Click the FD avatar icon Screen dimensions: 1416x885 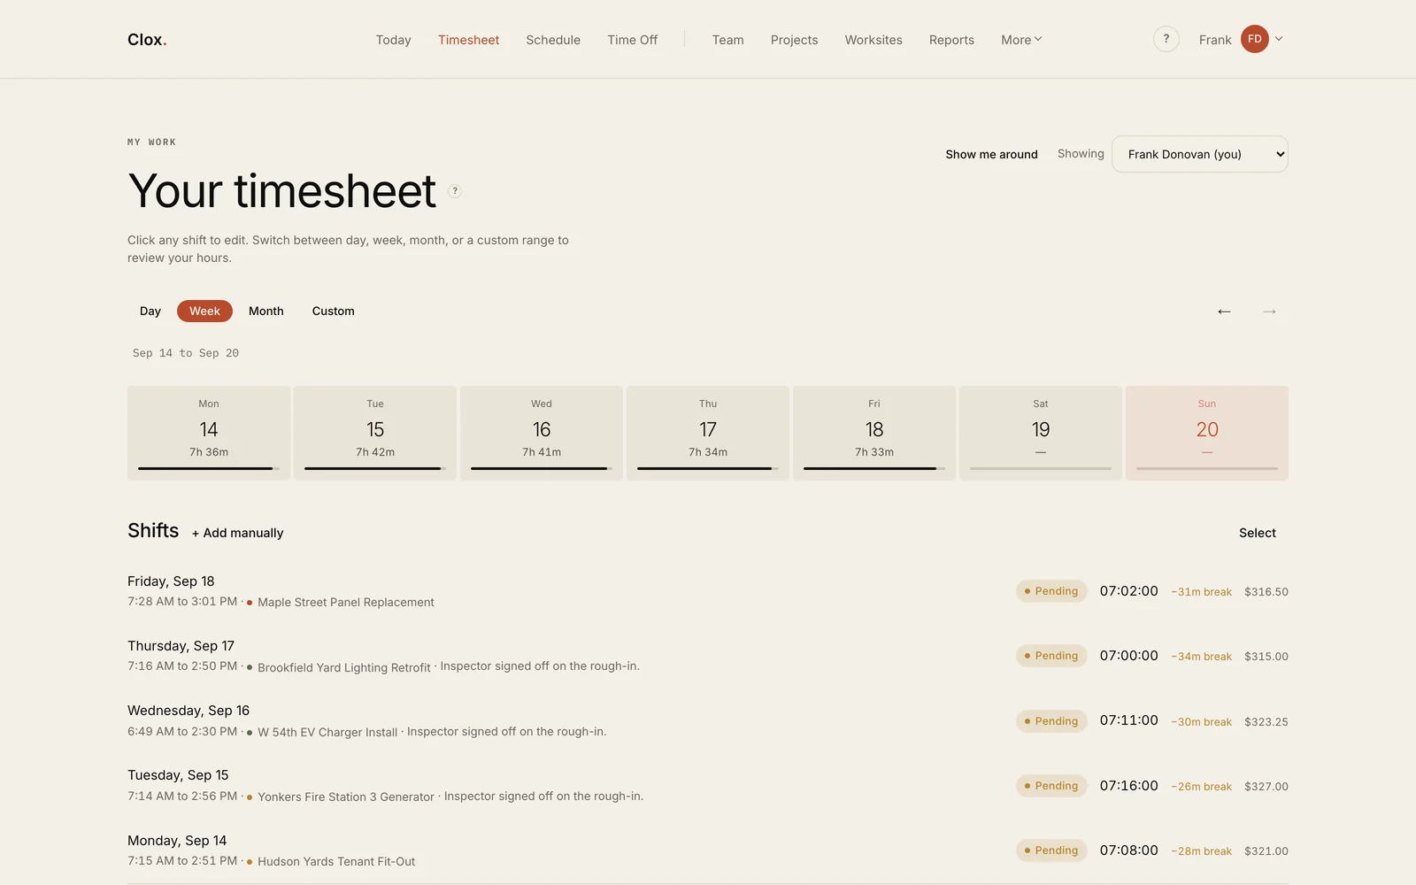point(1254,39)
